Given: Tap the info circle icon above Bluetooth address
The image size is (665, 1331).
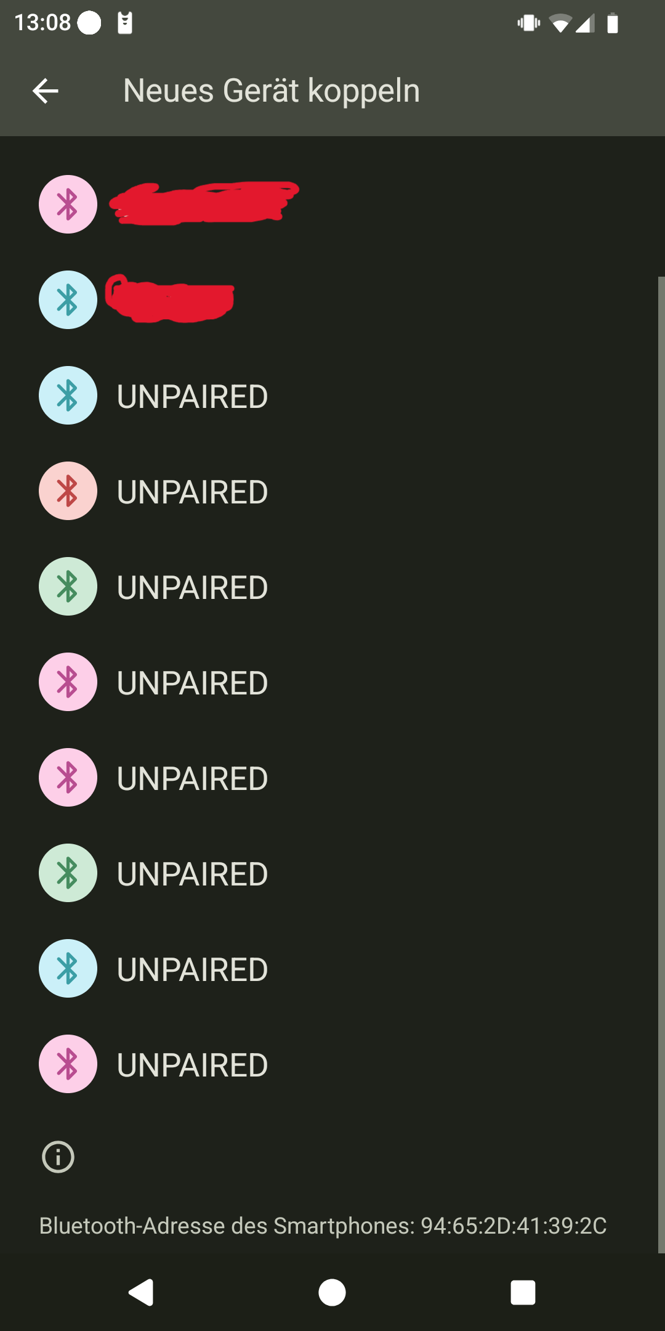Looking at the screenshot, I should (58, 1157).
